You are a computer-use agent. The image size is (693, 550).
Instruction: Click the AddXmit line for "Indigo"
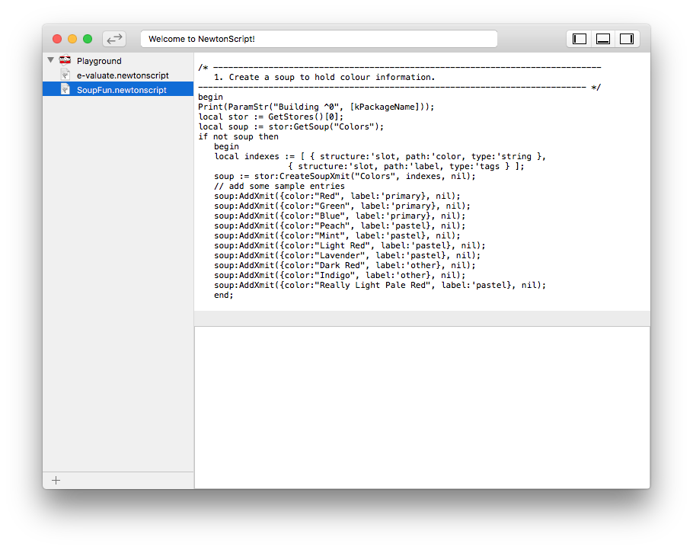[x=340, y=275]
